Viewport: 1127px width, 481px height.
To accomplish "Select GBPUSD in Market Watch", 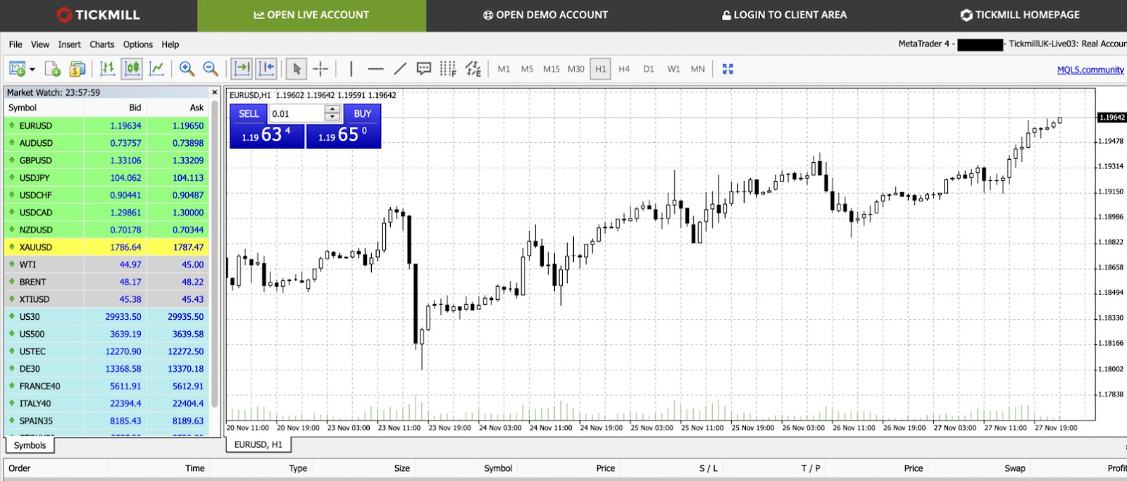I will (x=106, y=160).
